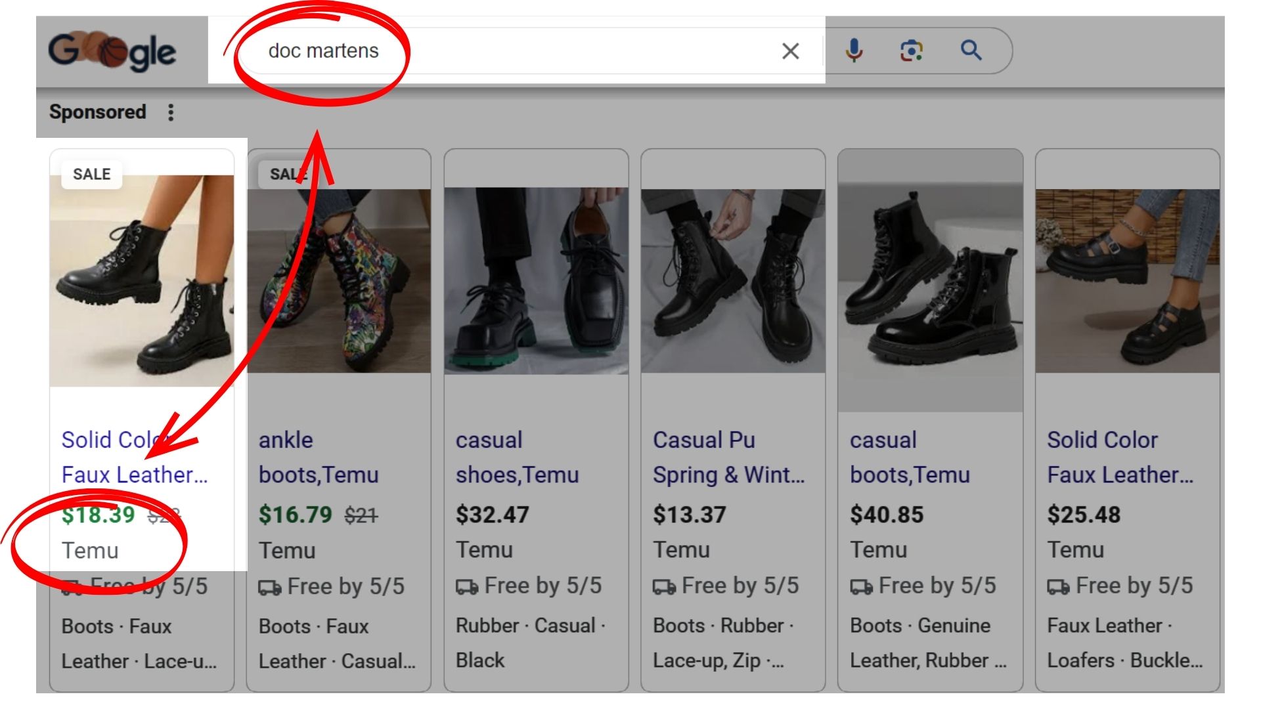Screen dimensions: 1261x709
Task: Click the patent black casual boots image
Action: click(930, 281)
